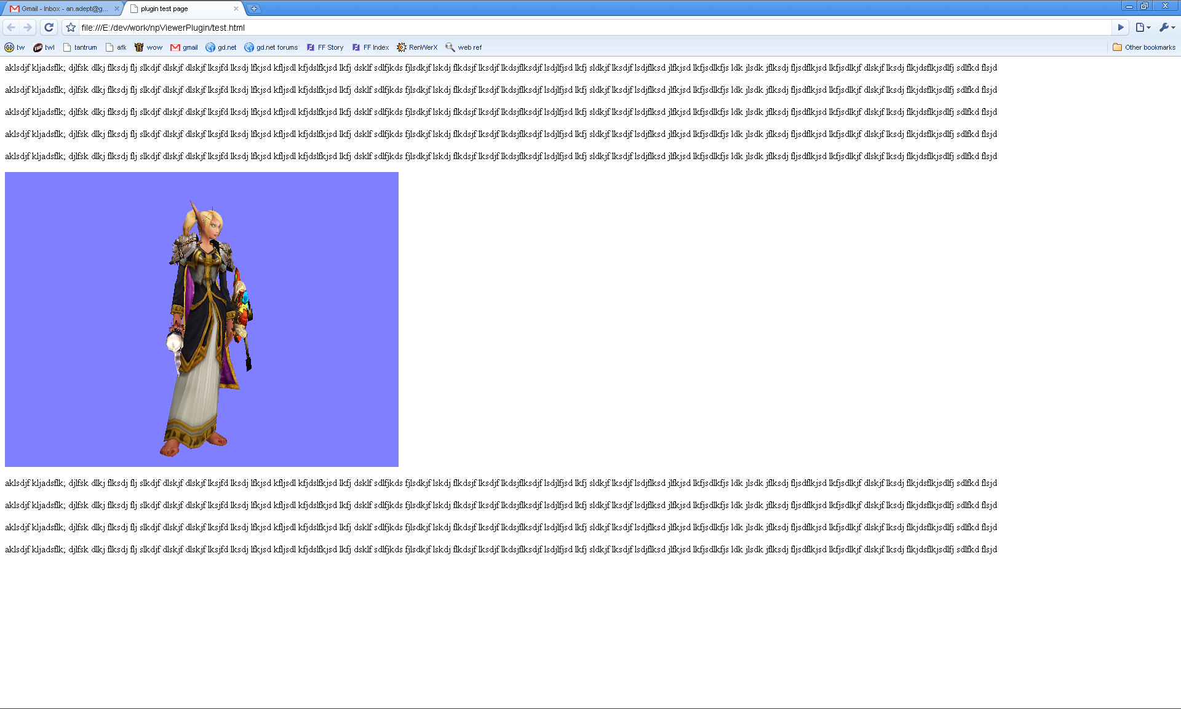Open the wrench tools menu dropdown

[1166, 27]
